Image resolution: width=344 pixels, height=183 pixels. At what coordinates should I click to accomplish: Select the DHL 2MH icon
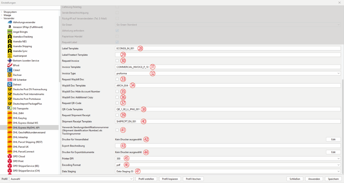10,113
